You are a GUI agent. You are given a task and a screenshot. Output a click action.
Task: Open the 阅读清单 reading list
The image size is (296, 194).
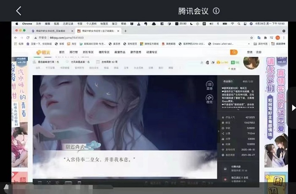(x=278, y=44)
